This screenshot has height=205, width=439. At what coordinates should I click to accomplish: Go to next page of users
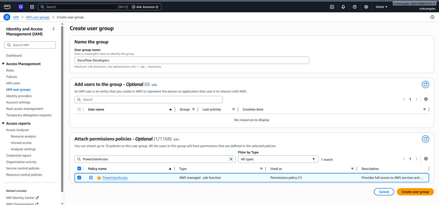(416, 99)
